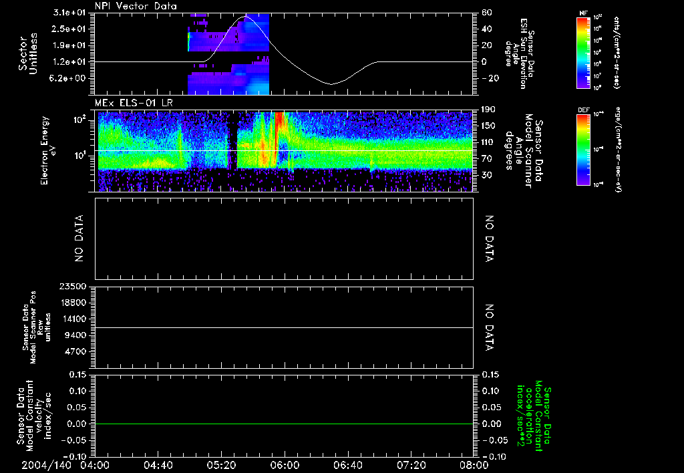Click the 06:00 time tick label

285,465
